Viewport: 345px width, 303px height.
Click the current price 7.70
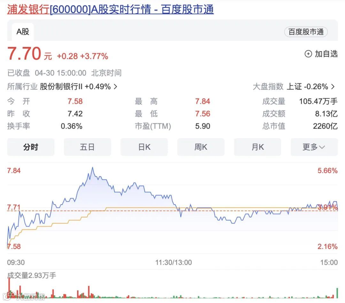[24, 53]
